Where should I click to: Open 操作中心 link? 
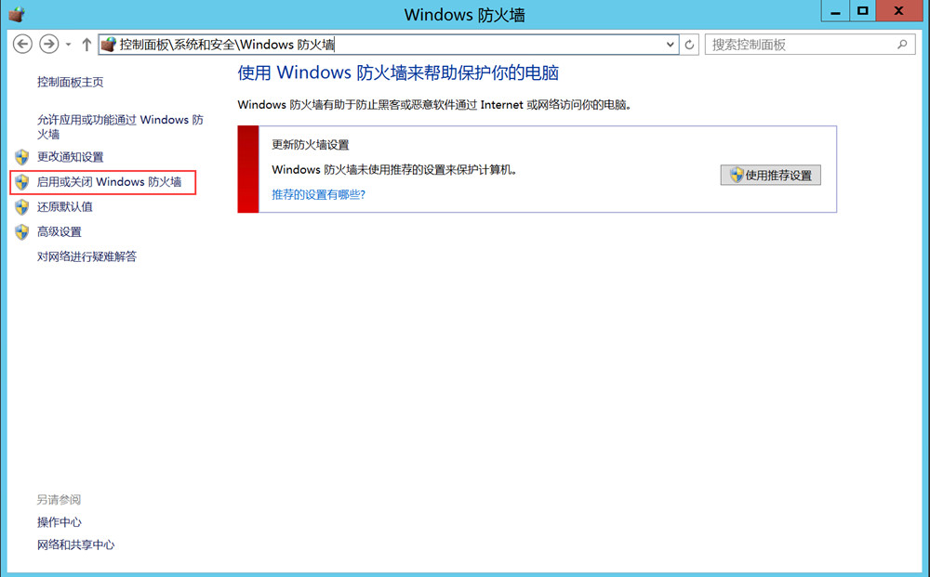click(60, 522)
